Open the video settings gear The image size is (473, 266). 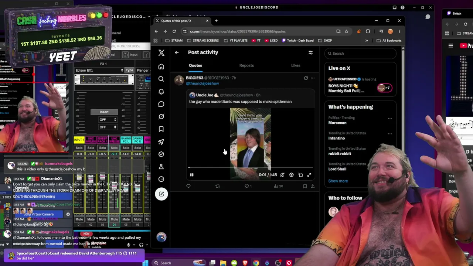(291, 175)
